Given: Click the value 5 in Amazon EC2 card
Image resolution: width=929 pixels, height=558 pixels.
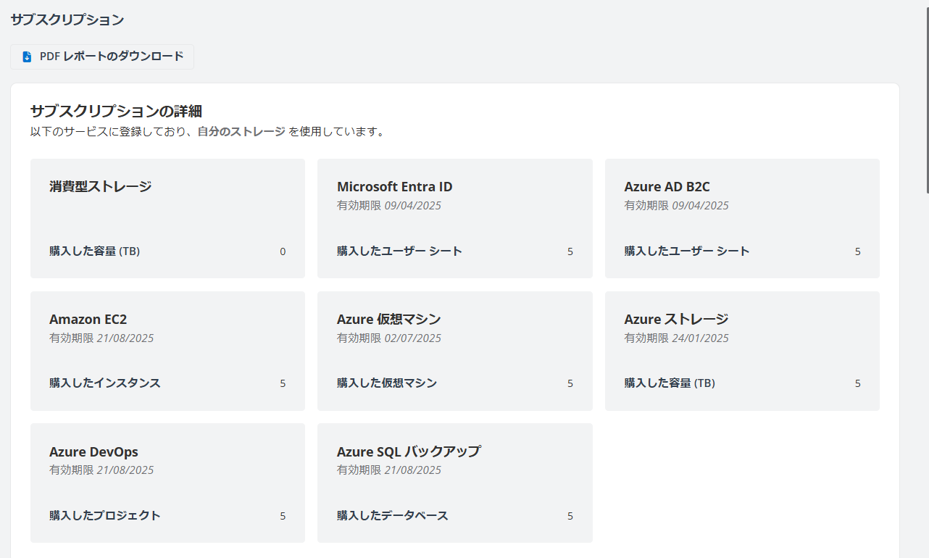Looking at the screenshot, I should click(x=283, y=383).
